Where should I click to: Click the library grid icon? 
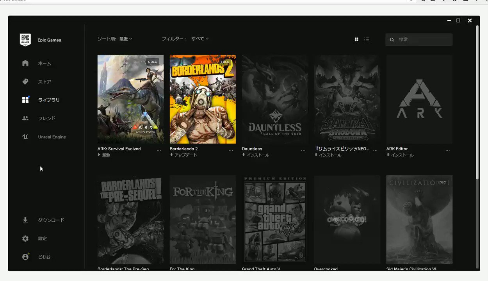tap(25, 100)
